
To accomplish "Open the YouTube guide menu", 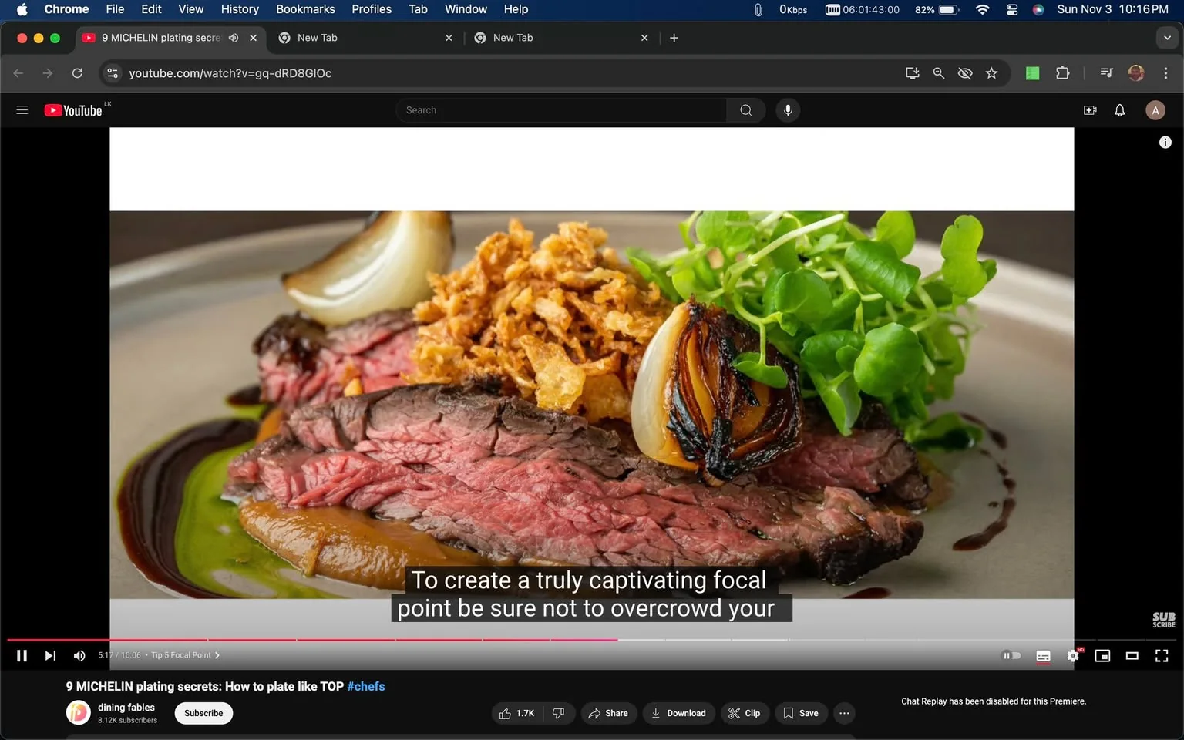I will click(x=22, y=110).
